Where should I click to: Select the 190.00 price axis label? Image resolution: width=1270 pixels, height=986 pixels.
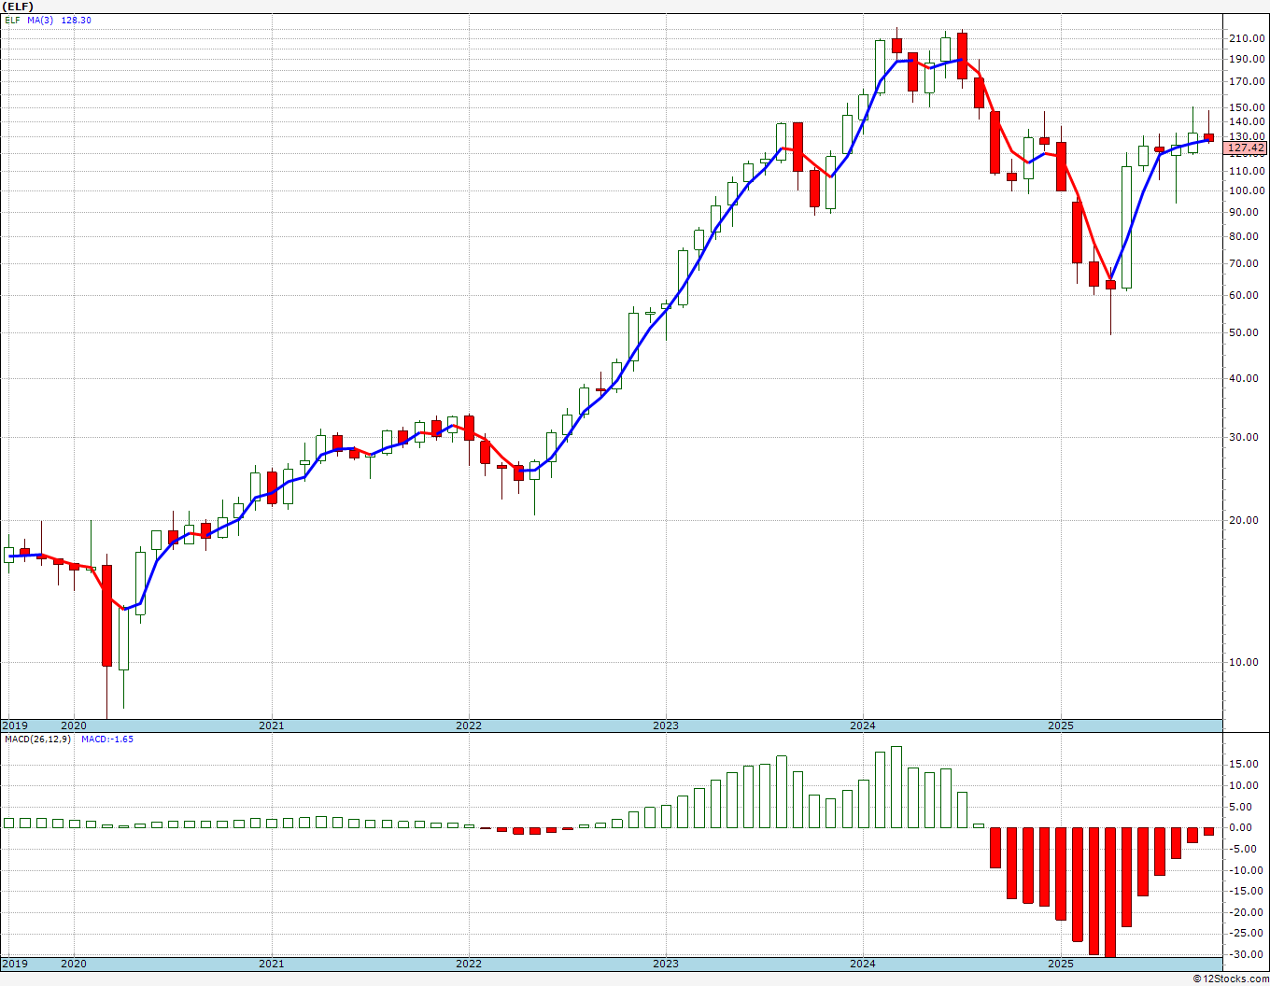point(1246,59)
